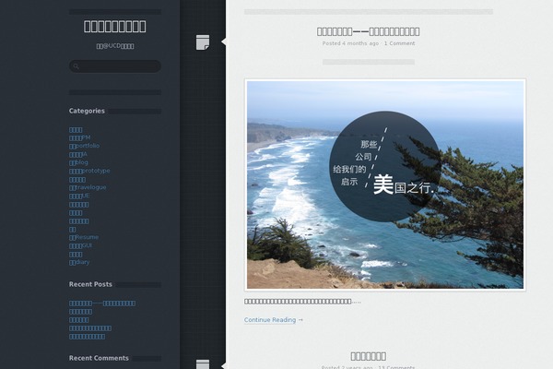Screen dimensions: 553x369
Task: Open the 'portfolio' category link
Action: click(x=84, y=146)
